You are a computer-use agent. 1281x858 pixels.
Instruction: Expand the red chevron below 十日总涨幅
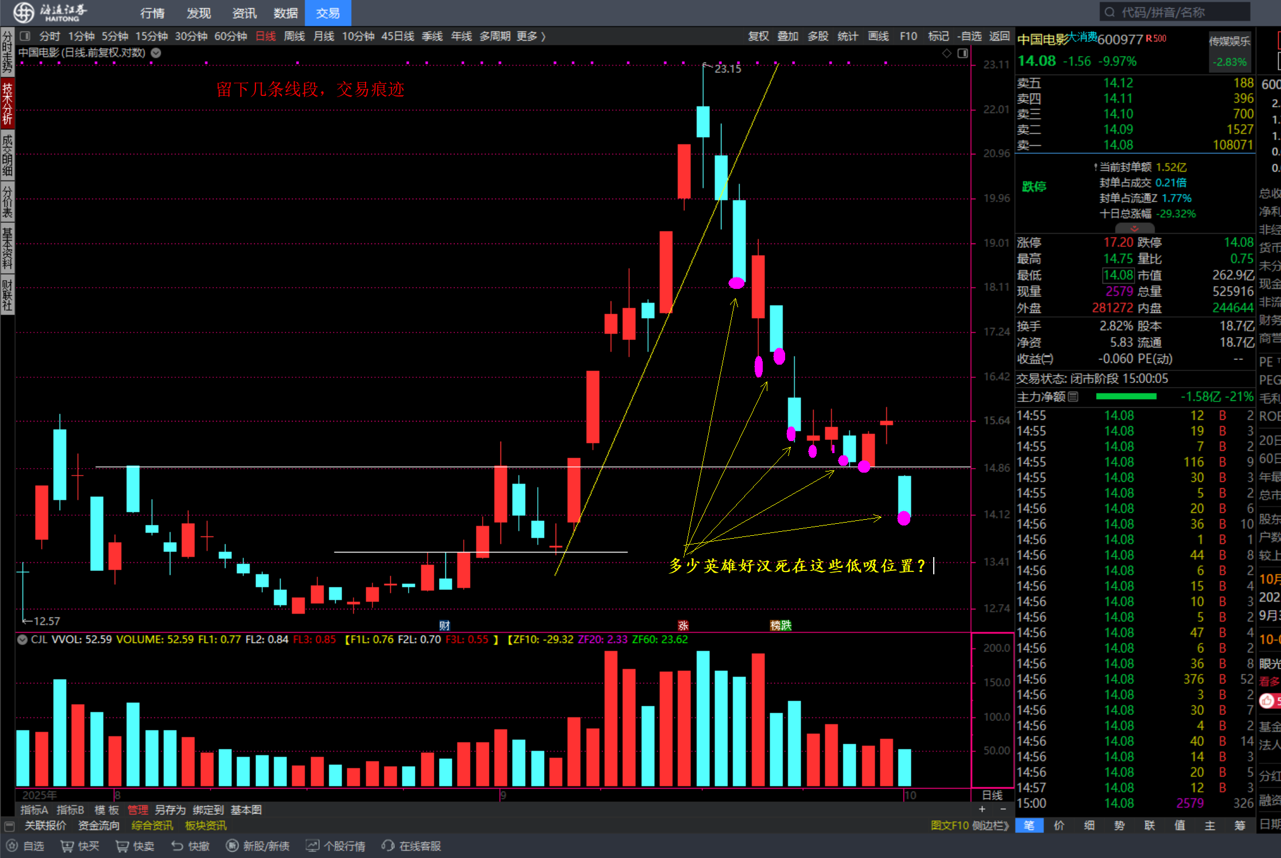click(1135, 229)
